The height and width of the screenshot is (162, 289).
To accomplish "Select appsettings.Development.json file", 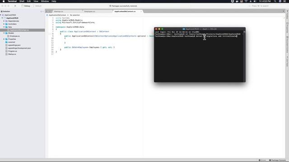I will 19,48.
